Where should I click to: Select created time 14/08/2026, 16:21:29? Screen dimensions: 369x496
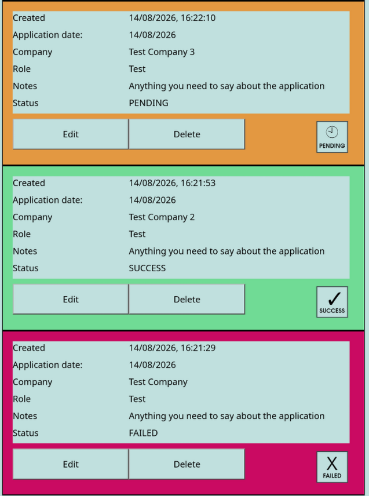click(172, 348)
